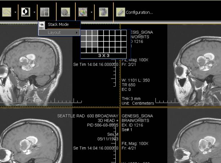Click the invert contrast half-circle icon
The image size is (221, 163).
(26, 12)
